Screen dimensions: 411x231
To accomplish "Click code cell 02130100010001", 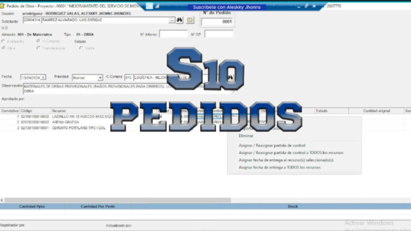I will pos(35,128).
